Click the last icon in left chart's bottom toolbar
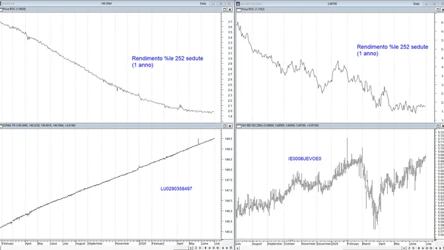This screenshot has width=444, height=250. (231, 248)
